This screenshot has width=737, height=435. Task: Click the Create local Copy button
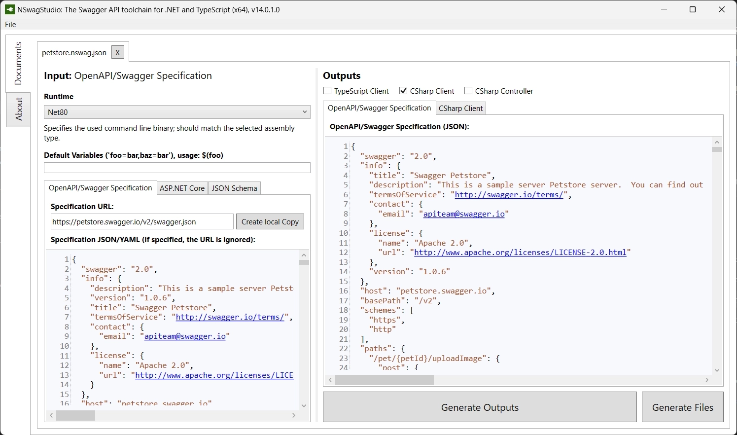(x=270, y=222)
